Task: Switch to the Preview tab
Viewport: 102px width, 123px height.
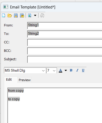Action: [25, 80]
